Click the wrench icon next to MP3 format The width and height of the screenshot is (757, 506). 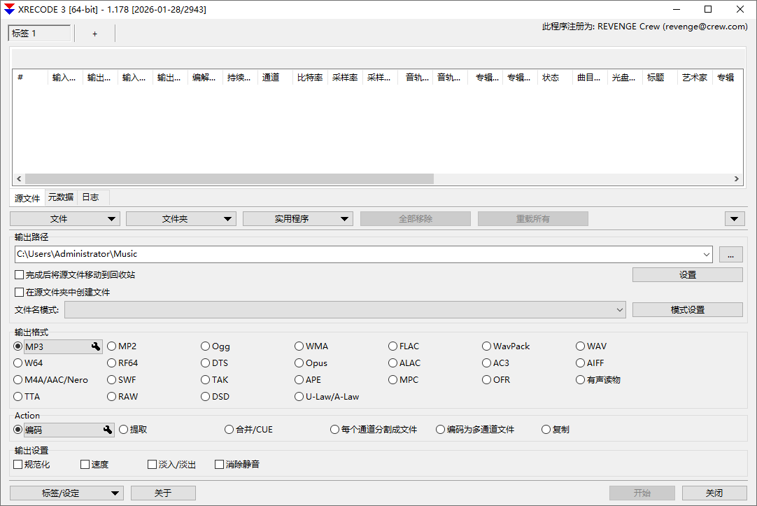pos(96,346)
